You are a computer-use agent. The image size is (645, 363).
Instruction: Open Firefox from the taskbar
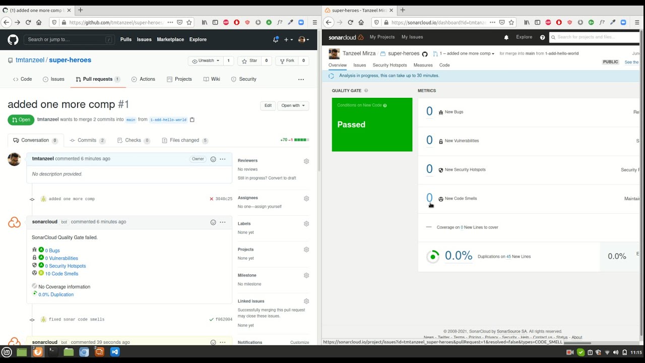[x=38, y=352]
